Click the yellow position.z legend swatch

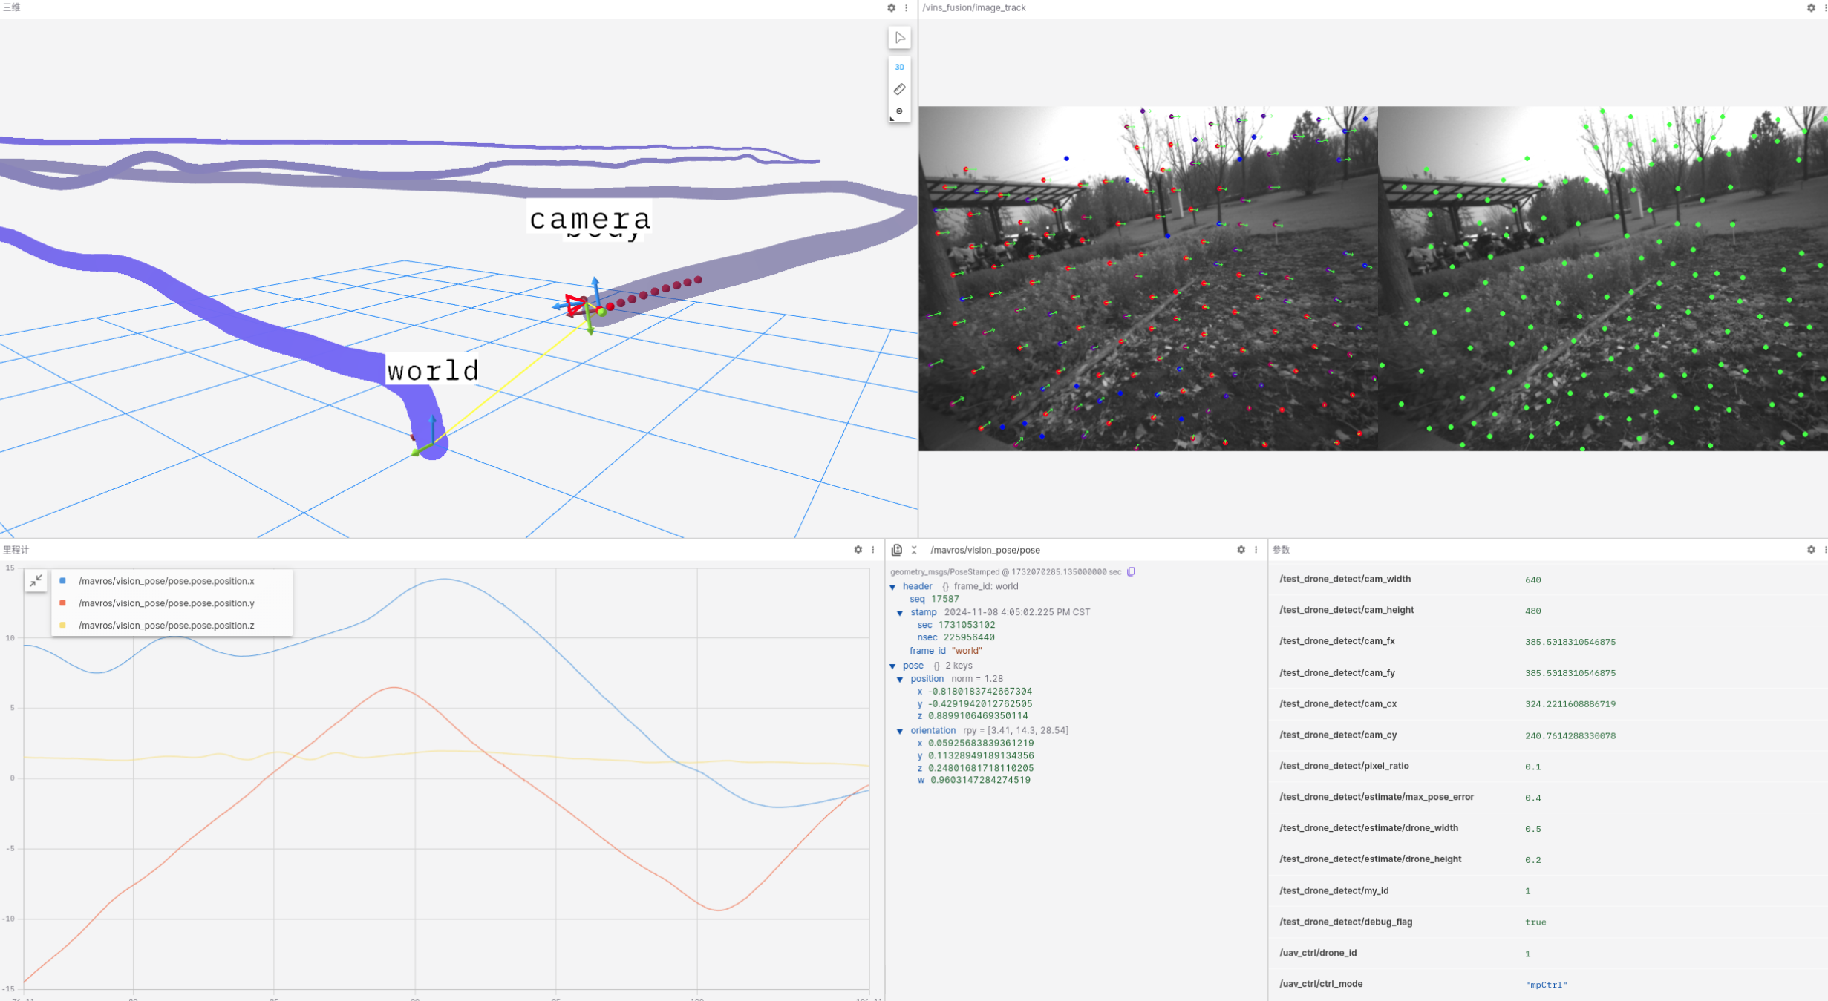tap(62, 626)
